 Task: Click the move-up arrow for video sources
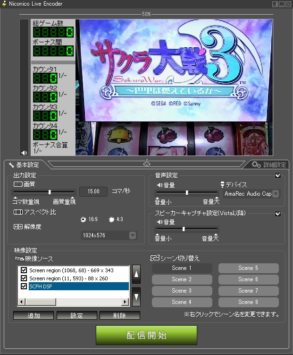(136, 274)
